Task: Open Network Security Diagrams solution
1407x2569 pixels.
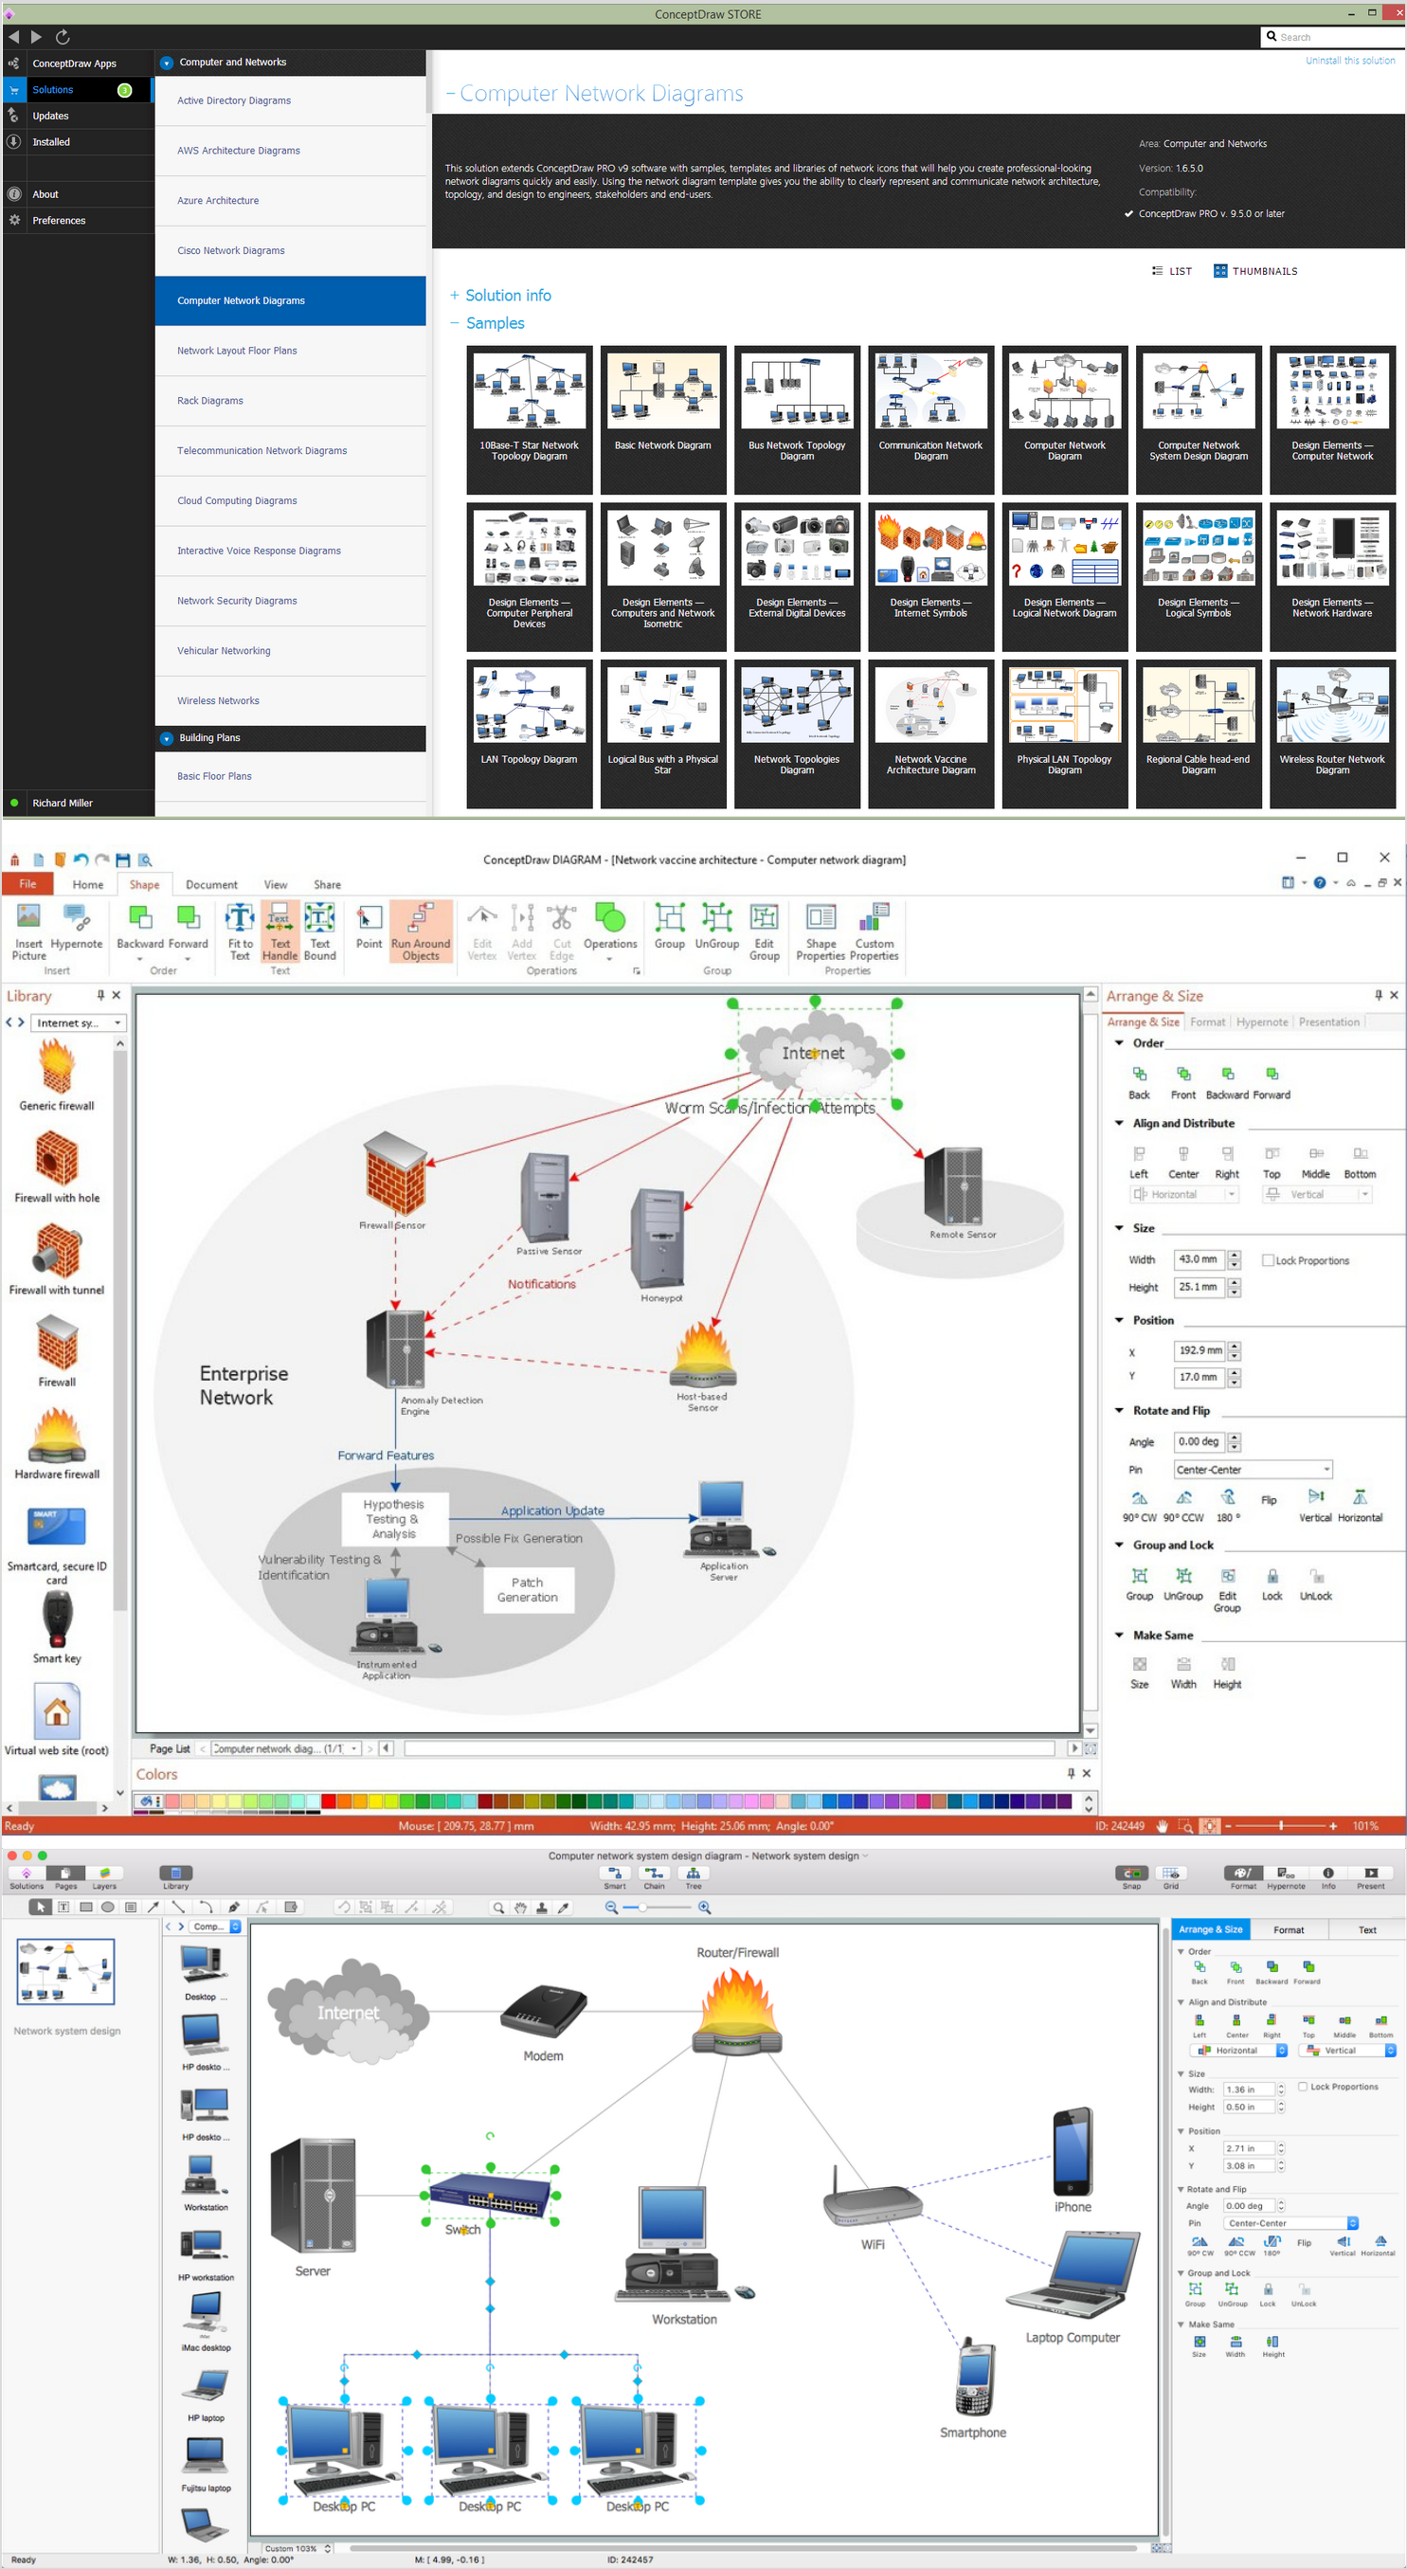Action: (x=290, y=601)
